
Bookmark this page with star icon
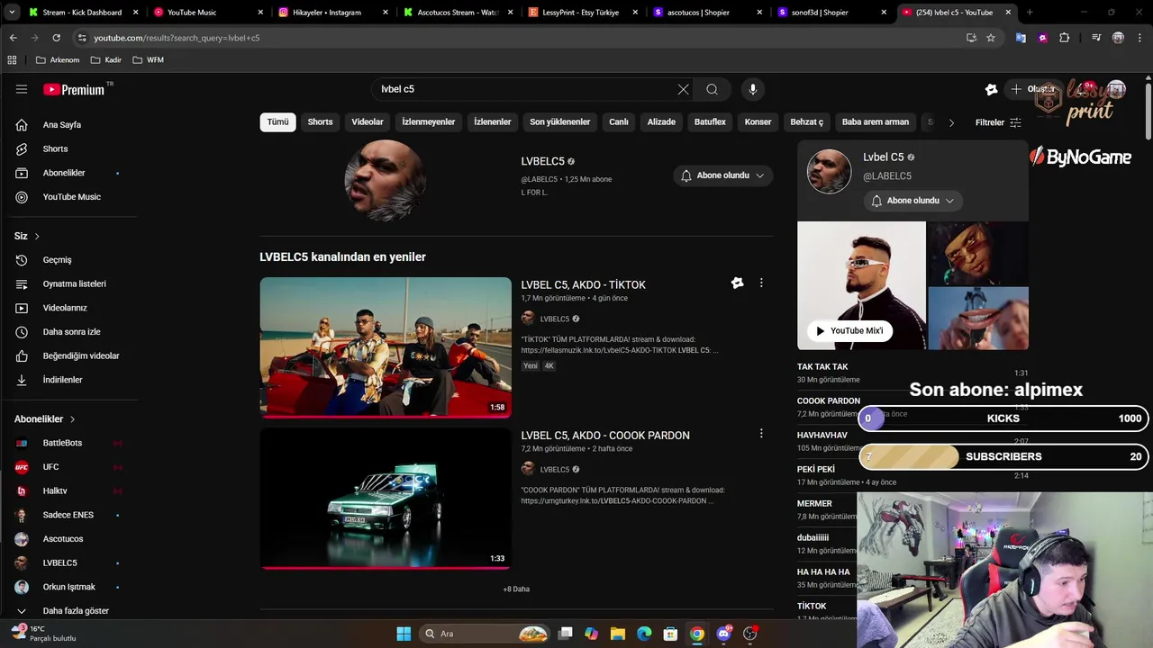pyautogui.click(x=991, y=38)
